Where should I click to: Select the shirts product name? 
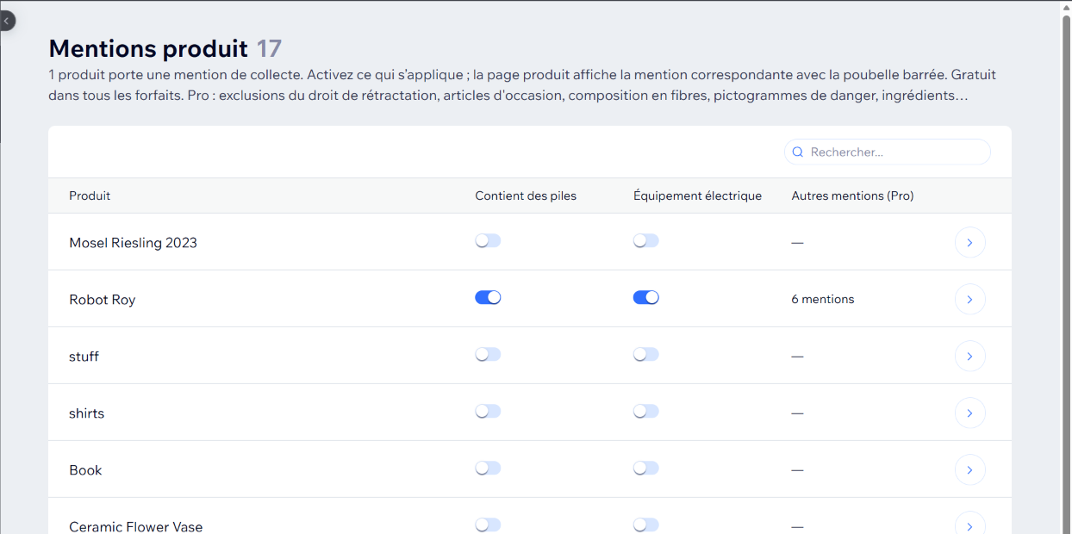click(86, 413)
